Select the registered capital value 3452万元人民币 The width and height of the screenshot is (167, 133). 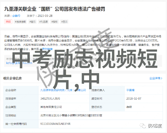click(x=50, y=99)
